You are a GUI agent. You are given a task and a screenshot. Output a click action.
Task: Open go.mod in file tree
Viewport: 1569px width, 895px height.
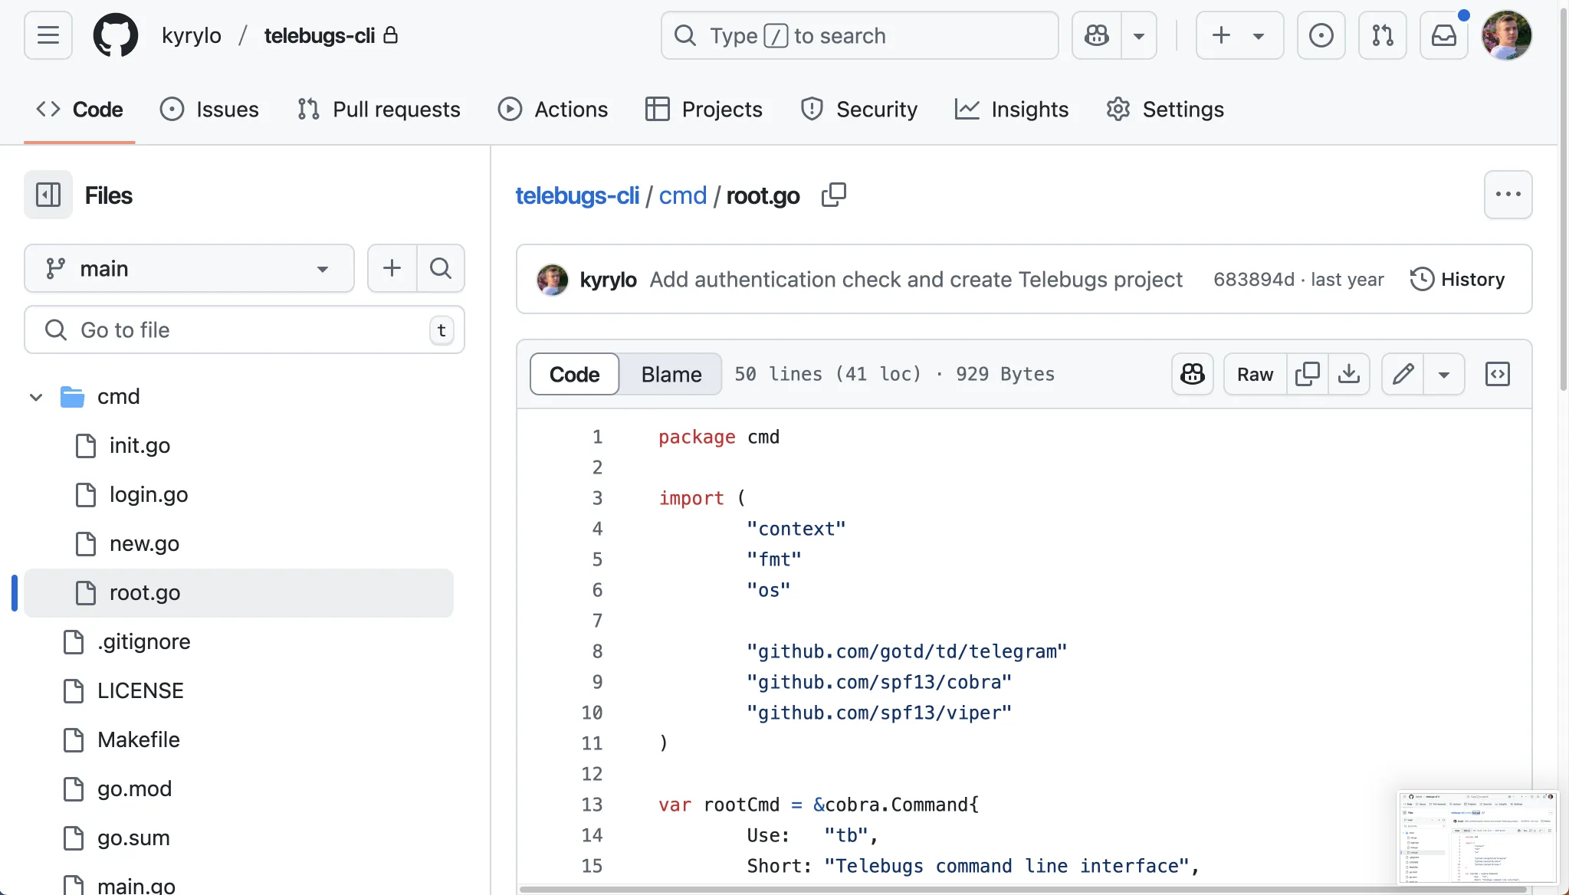click(x=134, y=788)
